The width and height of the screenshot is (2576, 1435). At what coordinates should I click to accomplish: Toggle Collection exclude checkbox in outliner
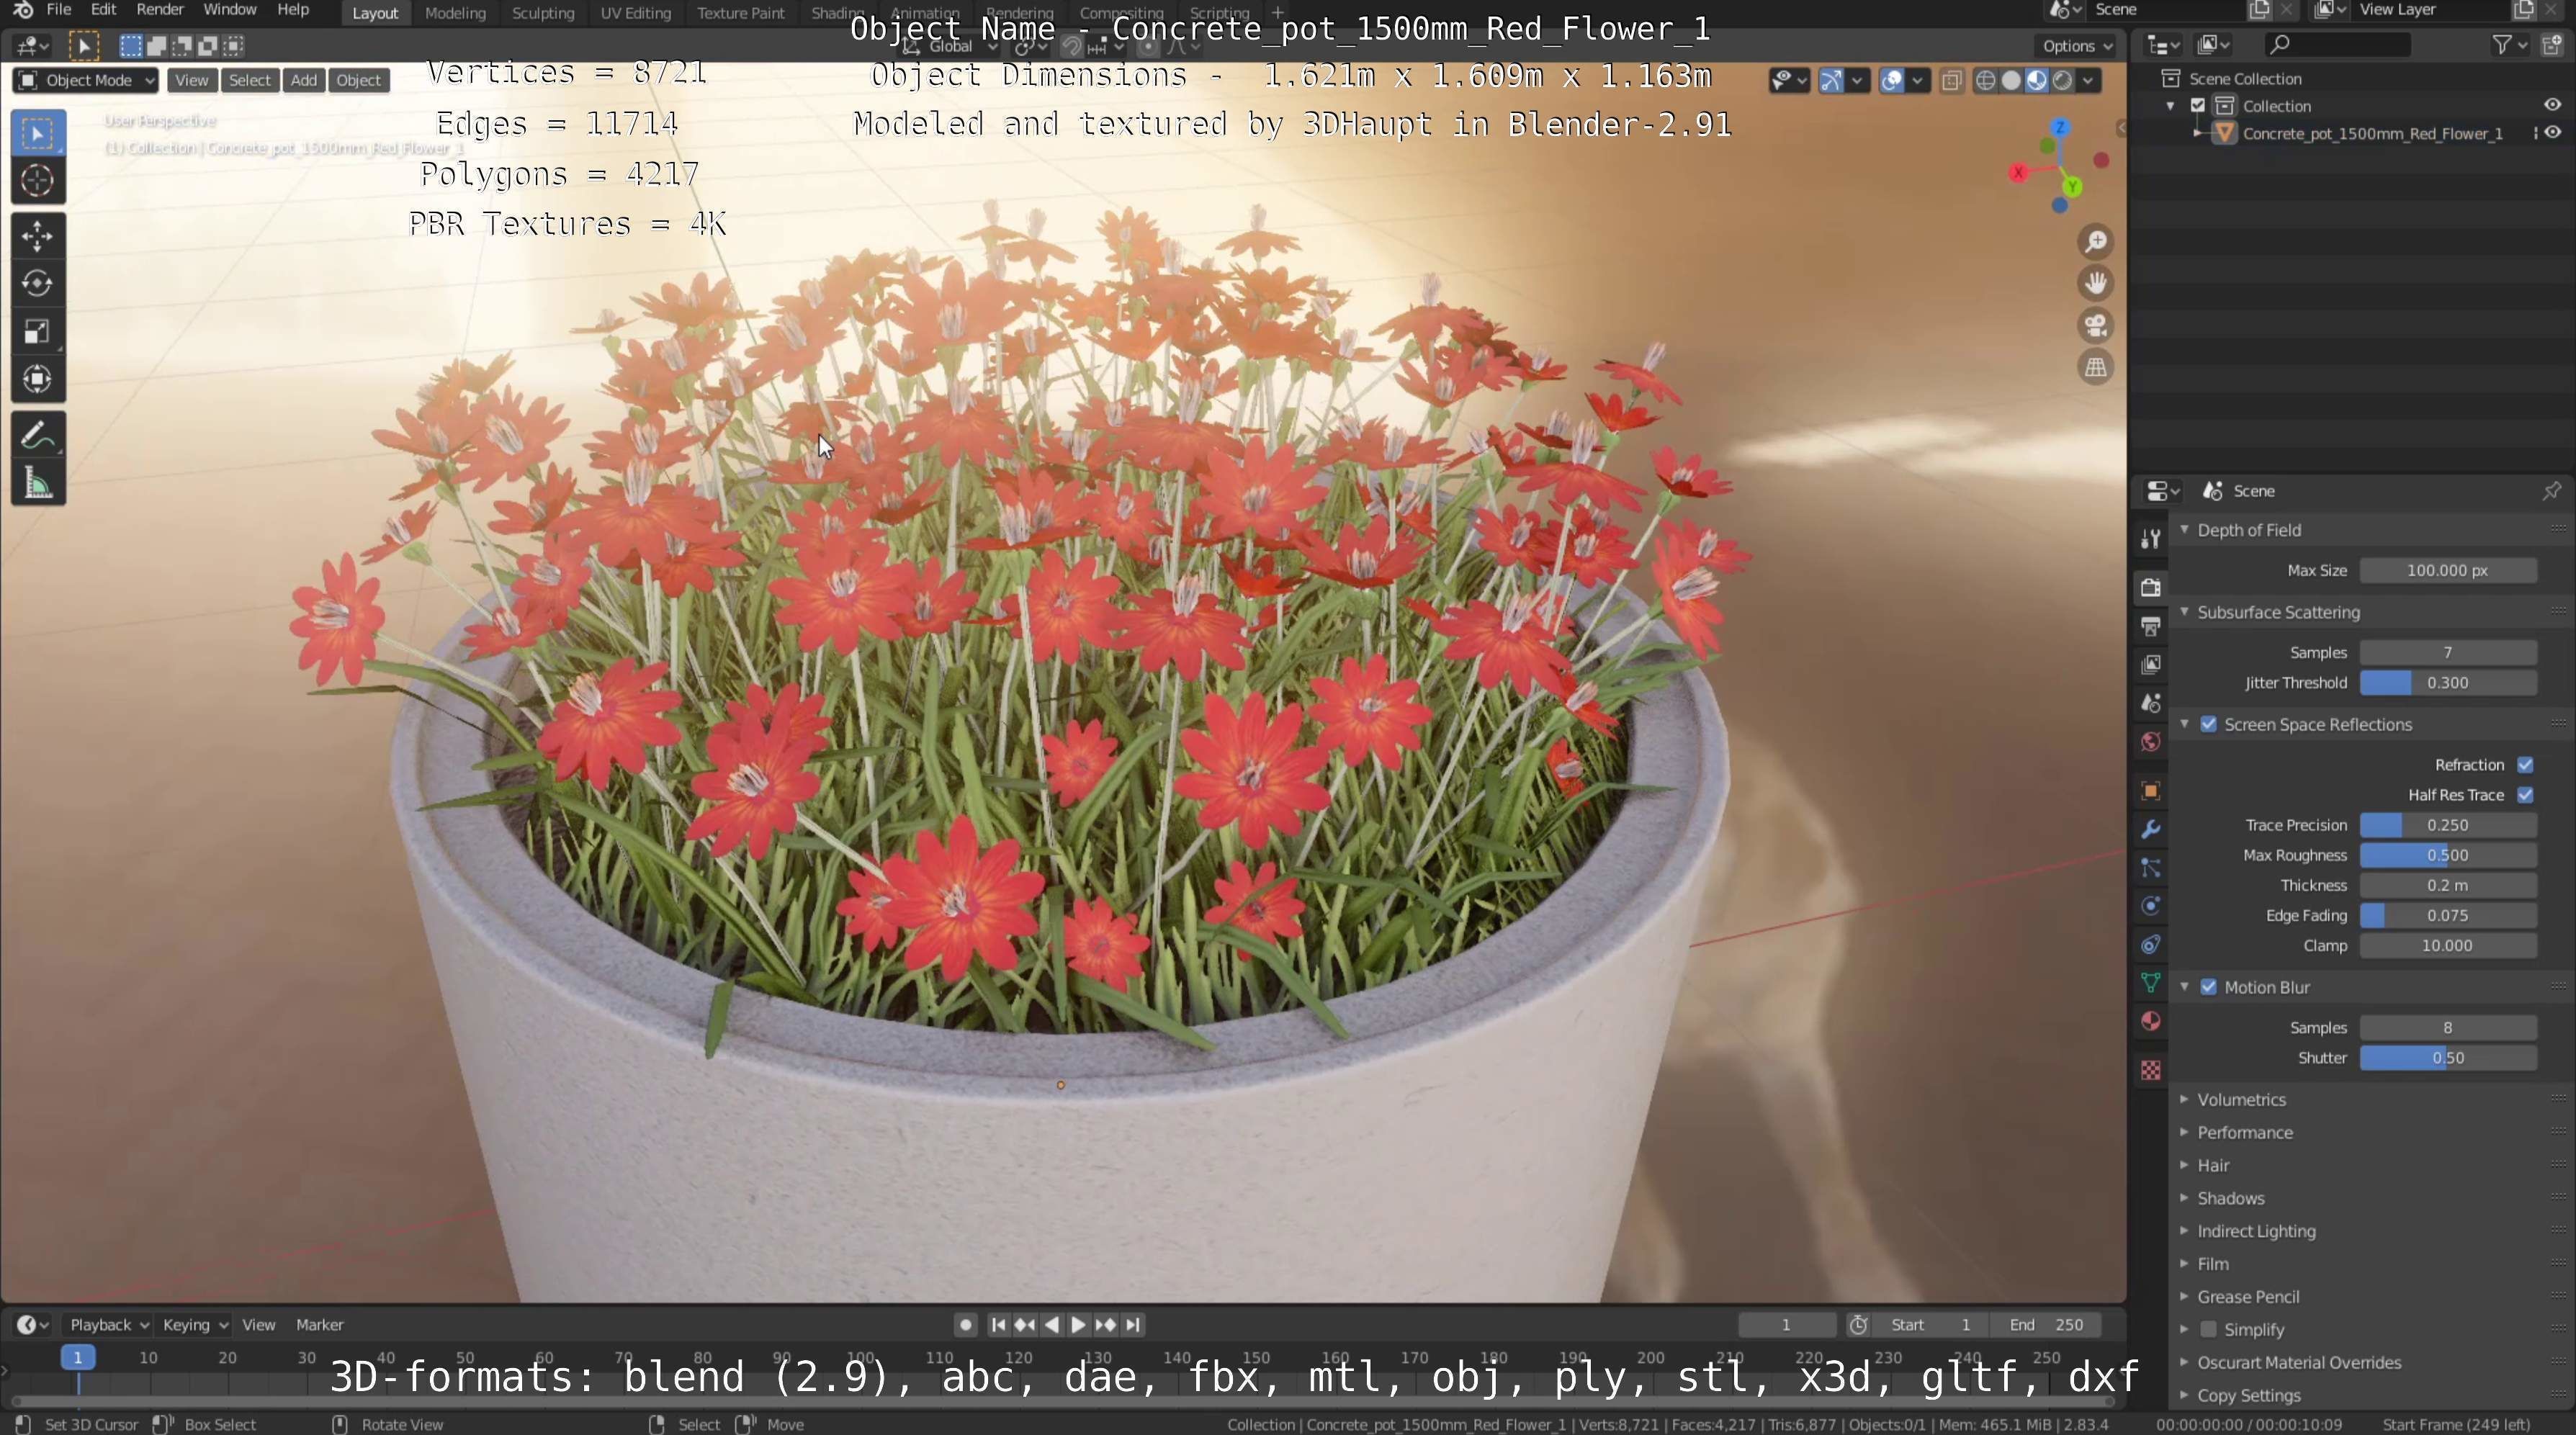tap(2198, 106)
